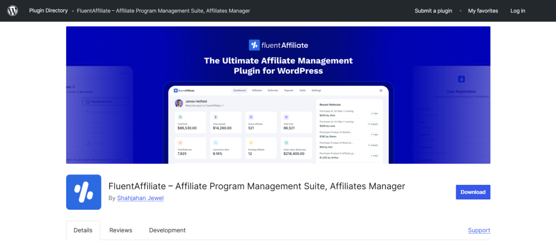This screenshot has width=556, height=244.
Task: Select the Details tab
Action: 83,230
